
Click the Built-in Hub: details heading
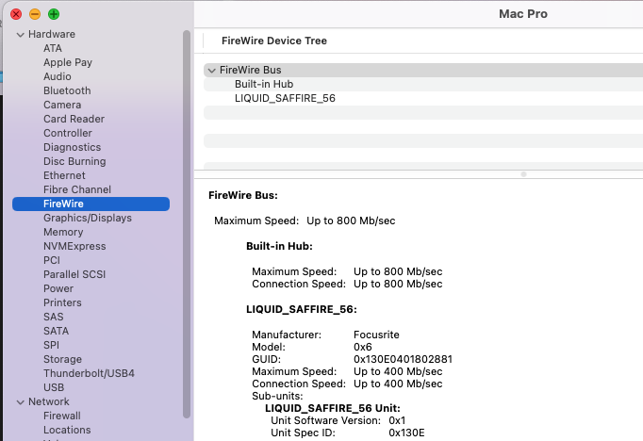pyautogui.click(x=279, y=246)
